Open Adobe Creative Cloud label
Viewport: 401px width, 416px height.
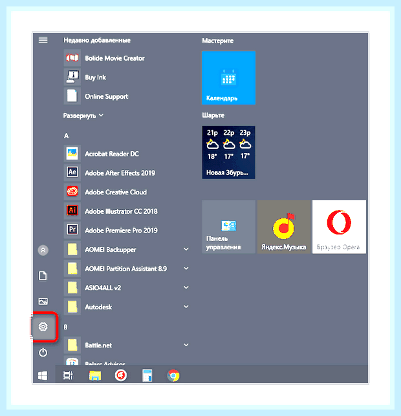click(116, 192)
